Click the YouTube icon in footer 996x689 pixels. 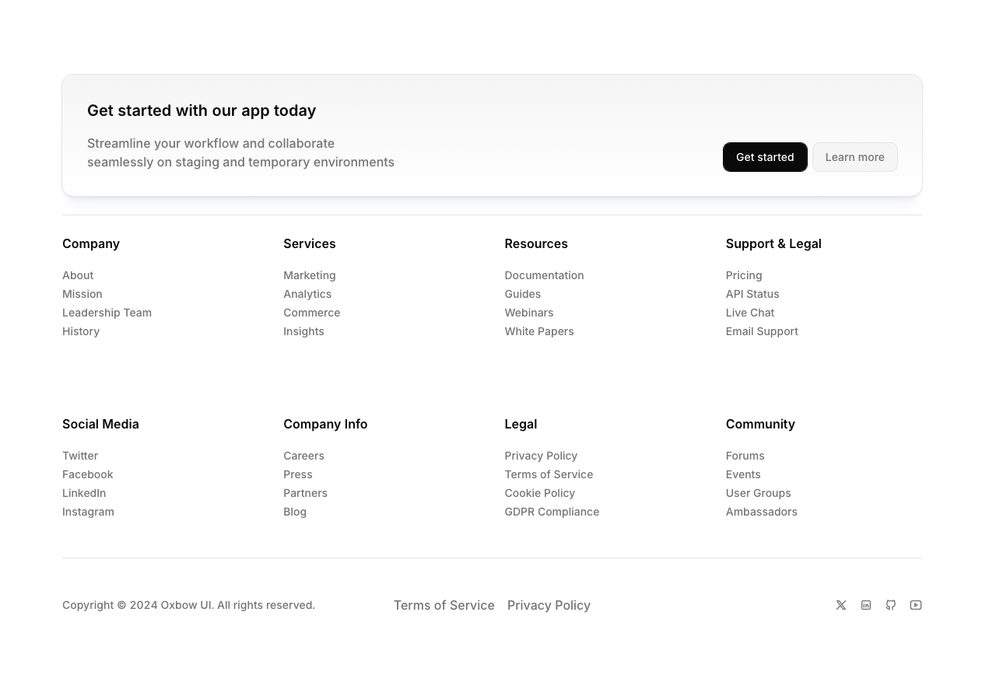pyautogui.click(x=916, y=605)
